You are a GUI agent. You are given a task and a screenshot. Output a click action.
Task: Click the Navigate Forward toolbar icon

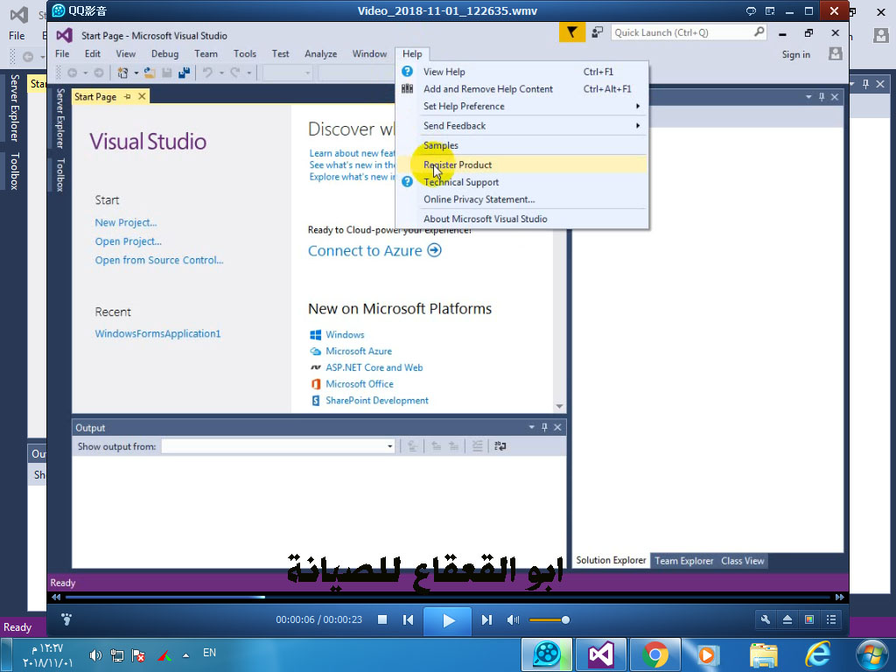99,73
